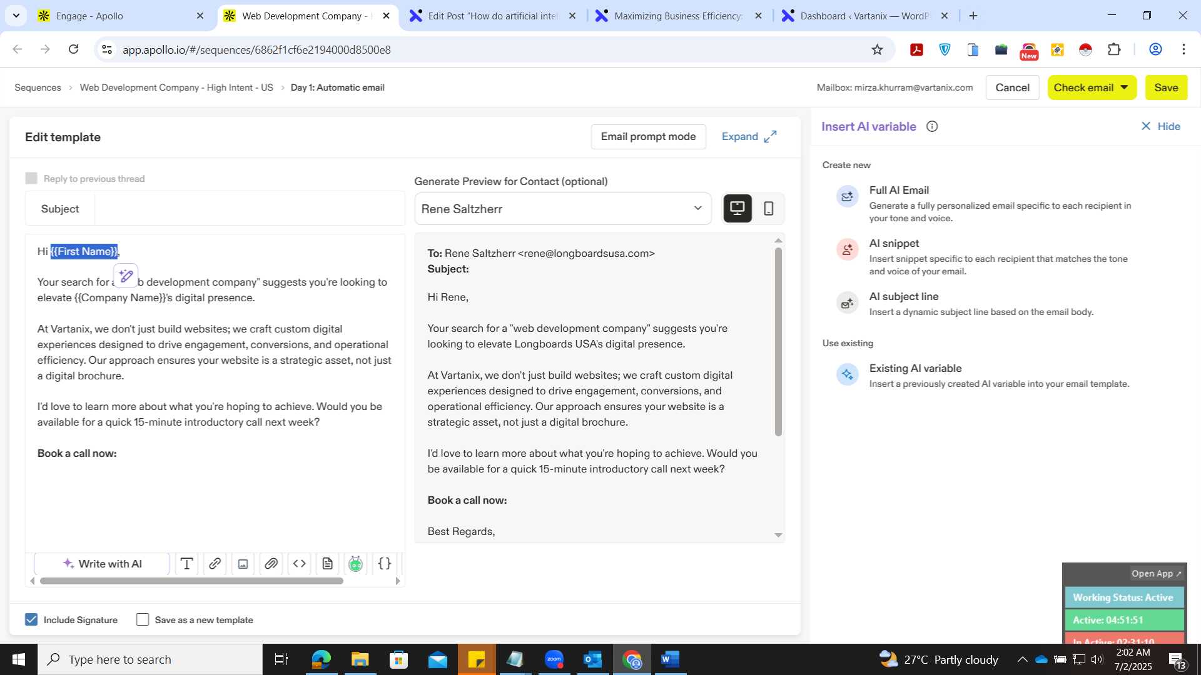Viewport: 1201px width, 675px height.
Task: Hide the Insert AI variable panel
Action: pos(1160,126)
